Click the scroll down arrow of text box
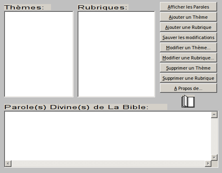This screenshot has height=173, width=222. pyautogui.click(x=214, y=157)
